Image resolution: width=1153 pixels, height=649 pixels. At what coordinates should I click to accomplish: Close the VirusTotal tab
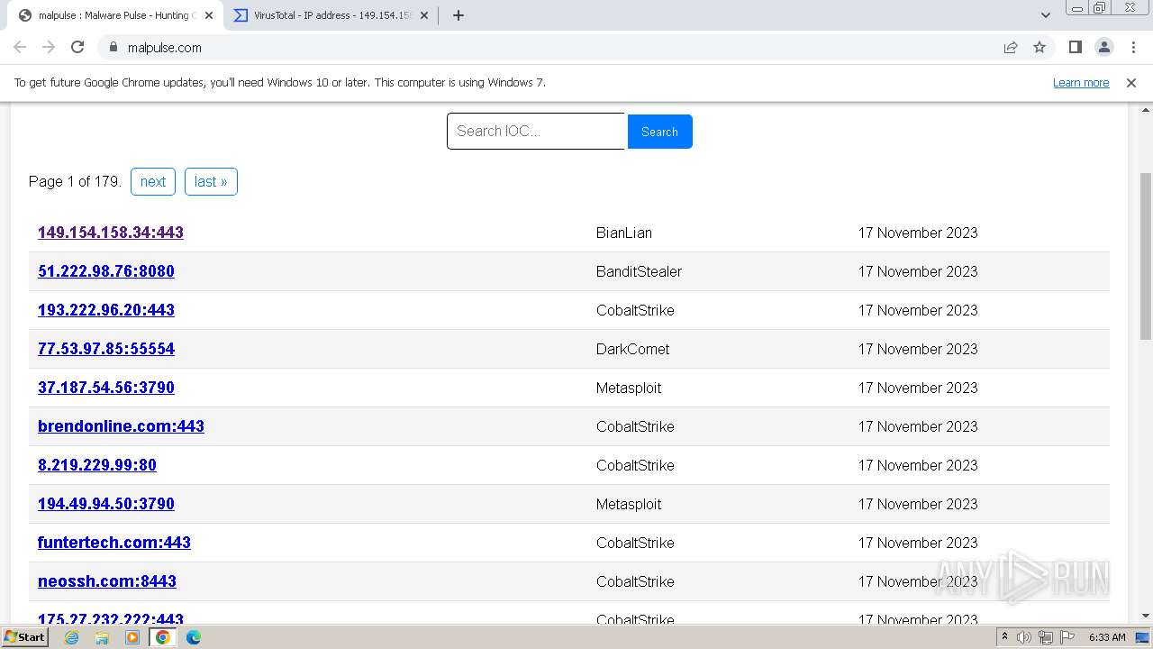point(424,15)
